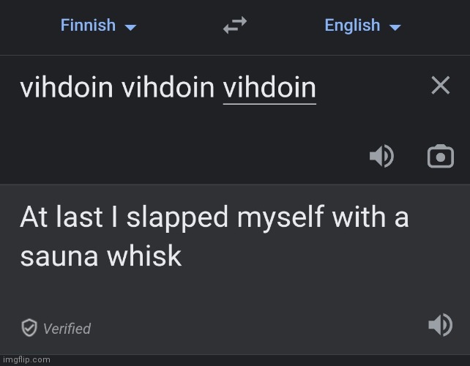The width and height of the screenshot is (470, 366).
Task: Open camera translation
Action: click(440, 156)
